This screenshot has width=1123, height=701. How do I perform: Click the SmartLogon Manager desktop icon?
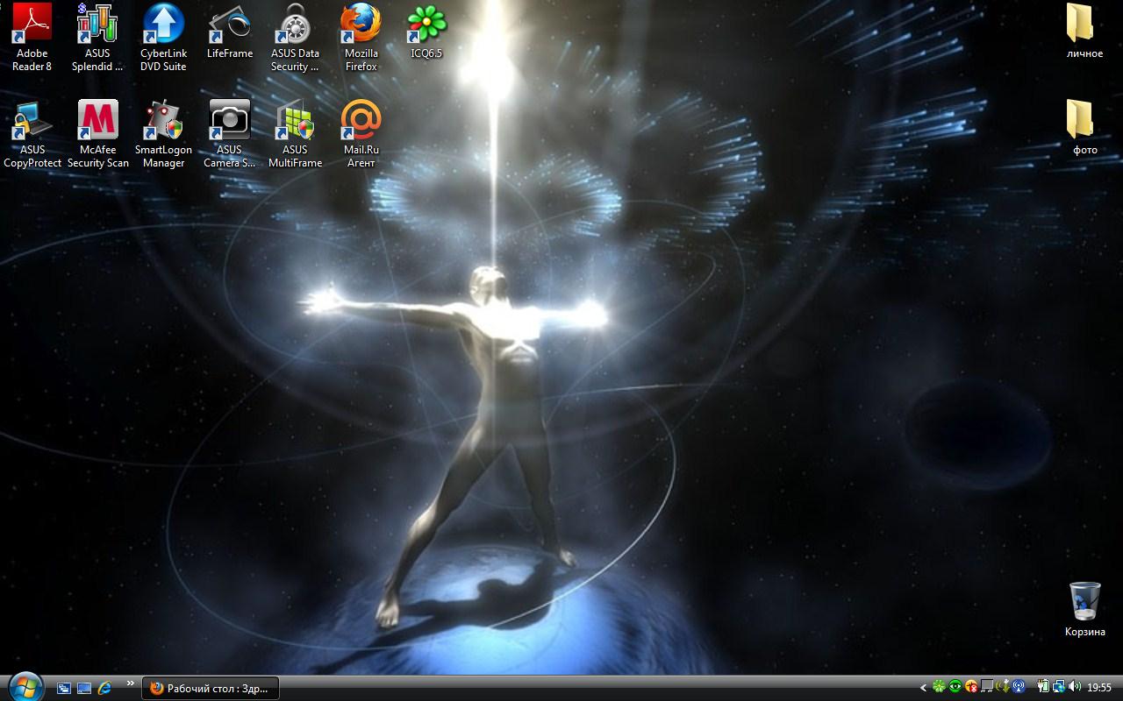tap(163, 121)
